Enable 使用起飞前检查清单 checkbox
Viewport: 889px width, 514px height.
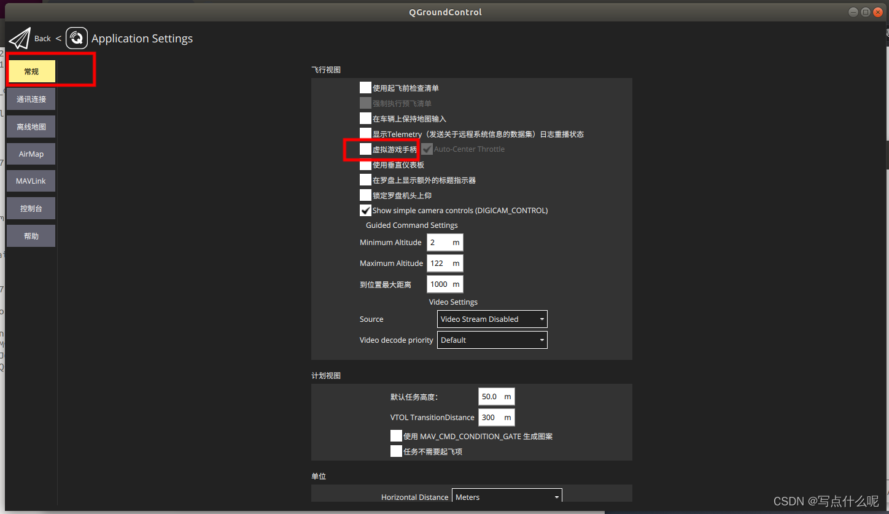pos(365,88)
